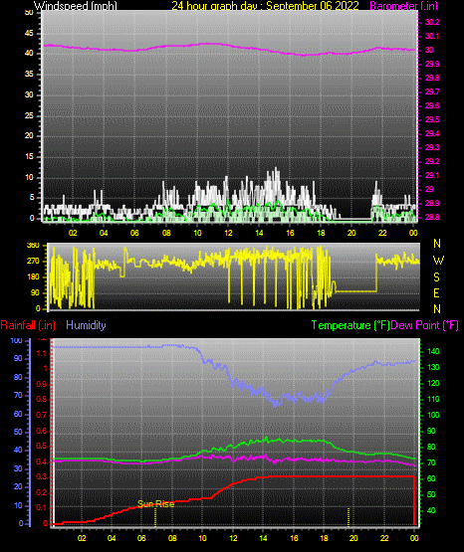Click the "29.9" barometer axis value

pyautogui.click(x=432, y=64)
